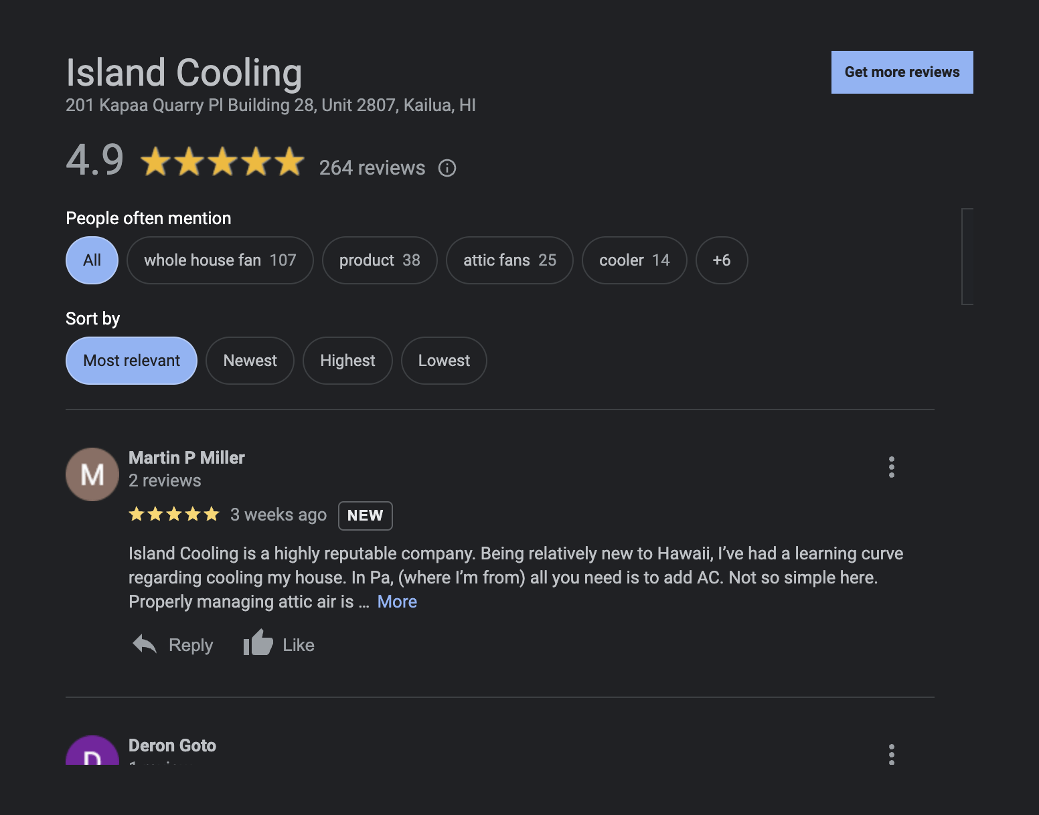The width and height of the screenshot is (1039, 815).
Task: Sort reviews by Lowest rating
Action: [x=444, y=361]
